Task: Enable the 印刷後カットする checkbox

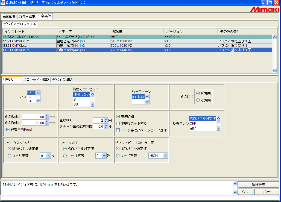Action: point(118,123)
